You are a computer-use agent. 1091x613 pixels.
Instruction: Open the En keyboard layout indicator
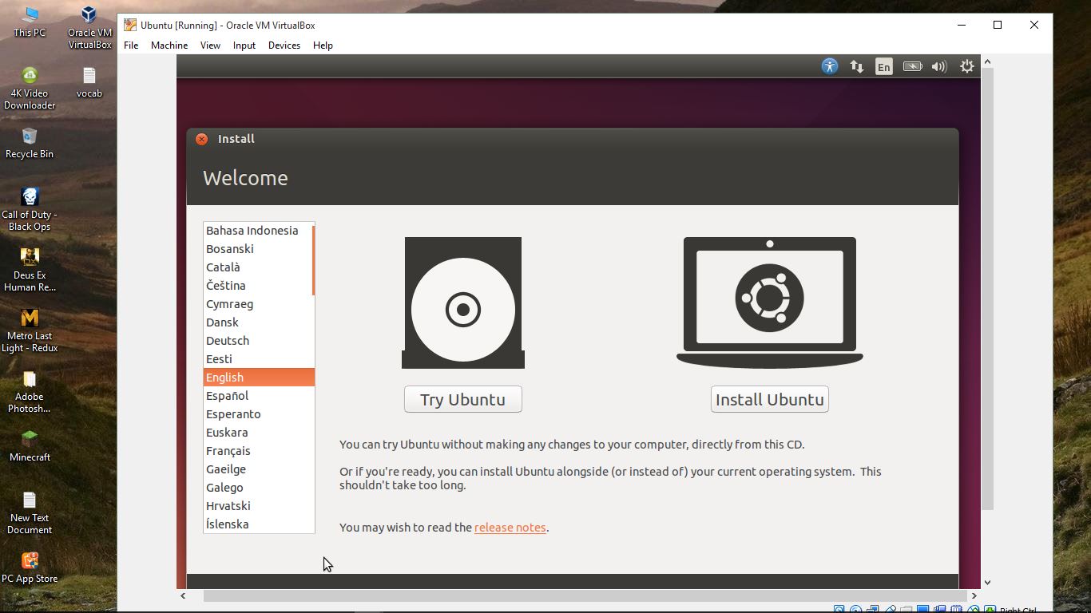[x=883, y=67]
